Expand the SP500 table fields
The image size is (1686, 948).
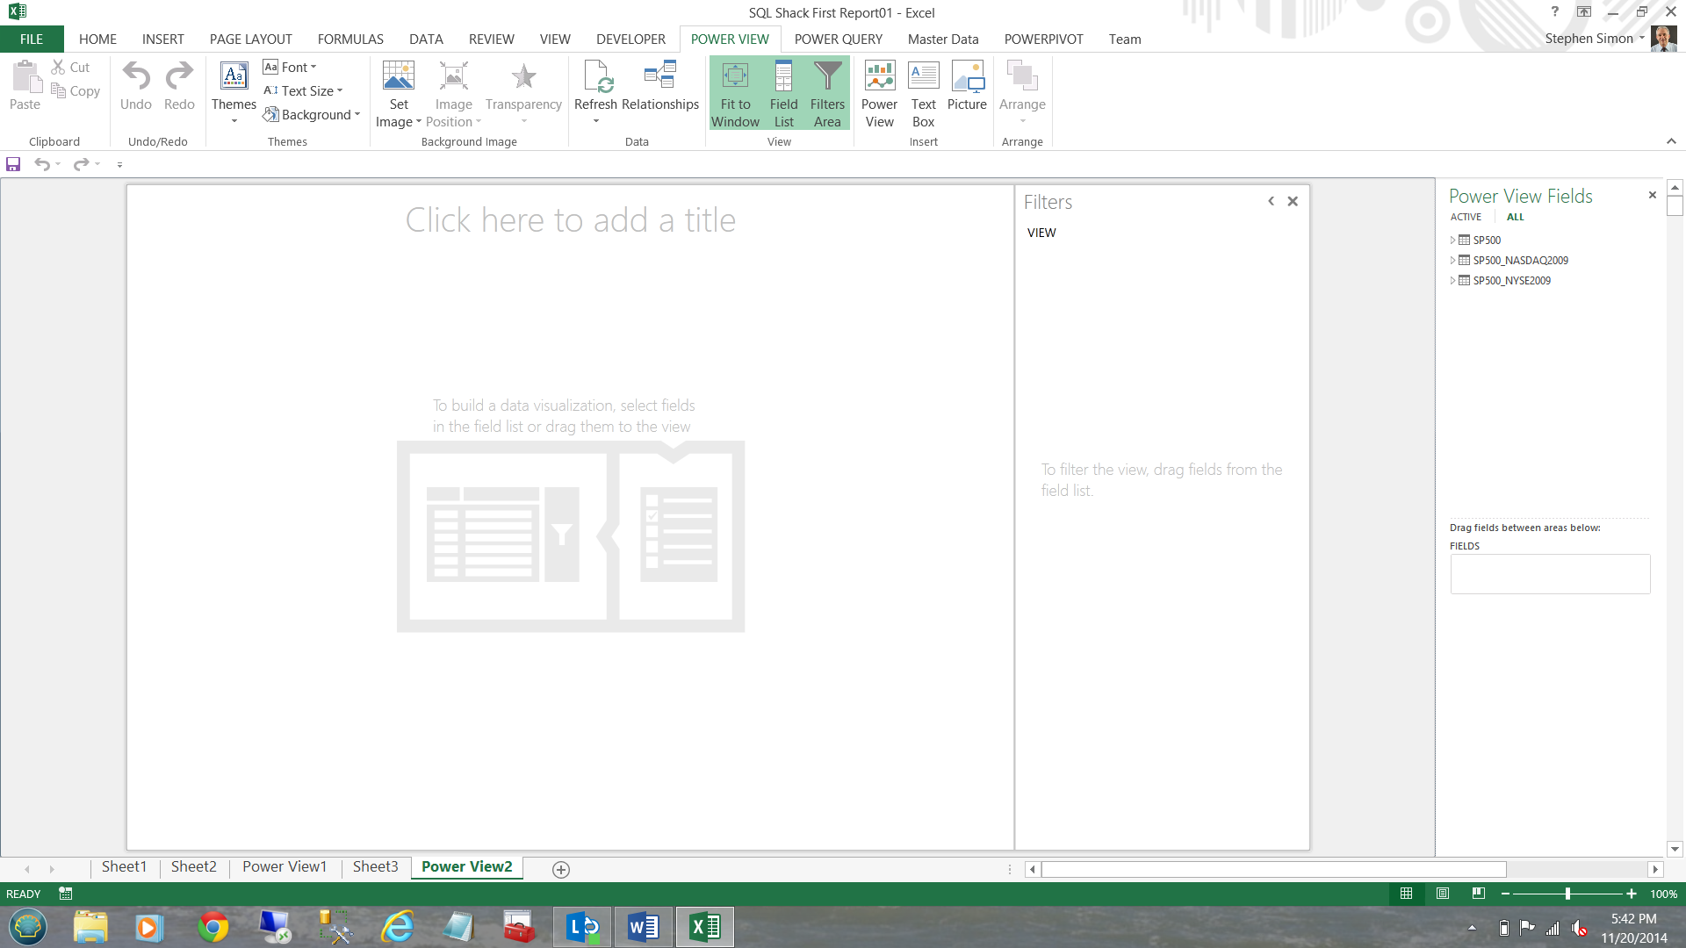point(1452,240)
